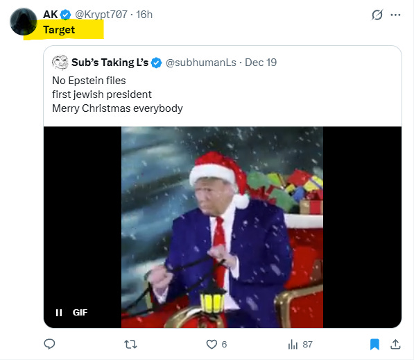The height and width of the screenshot is (360, 414).
Task: Open the Dec 19 quoted post date
Action: tap(261, 63)
